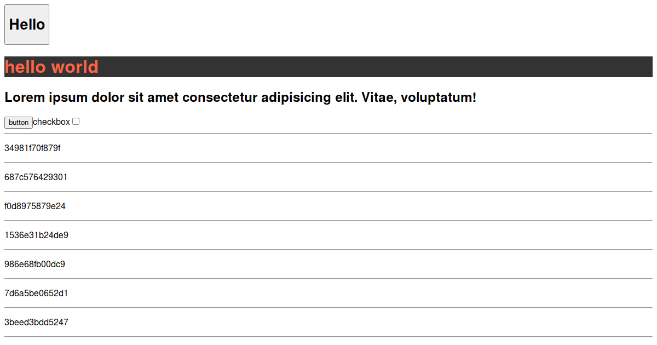
Task: Click the 1536e31b24de9 row text
Action: point(36,235)
